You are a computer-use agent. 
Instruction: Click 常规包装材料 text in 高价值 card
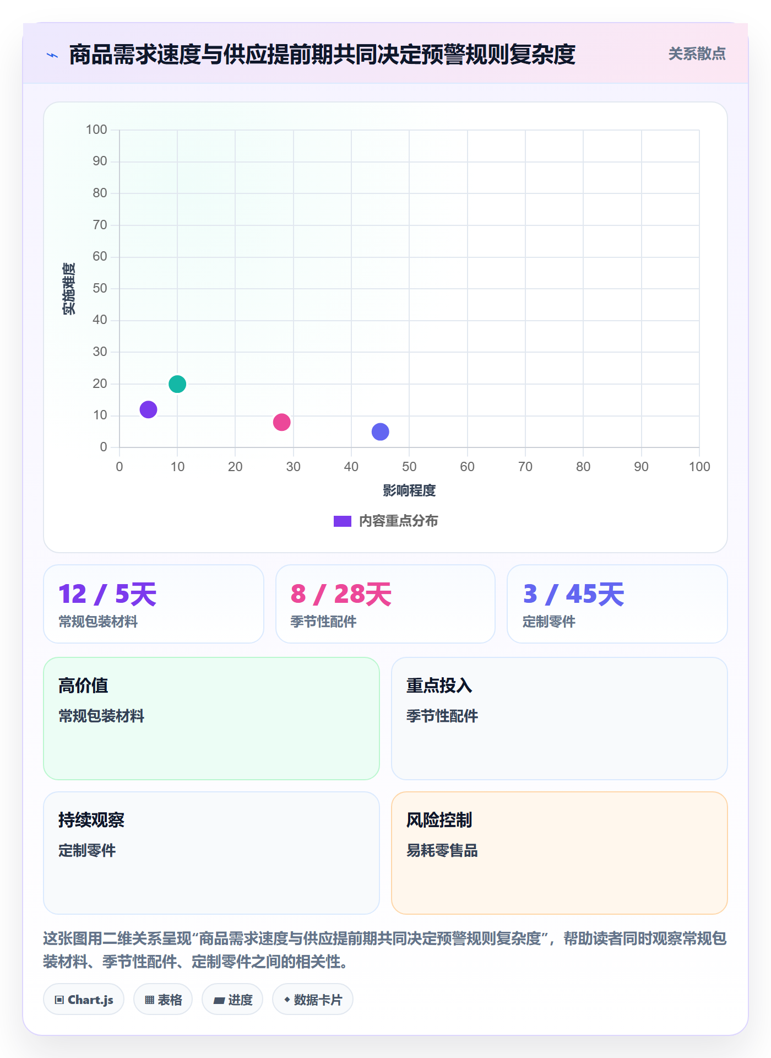click(101, 716)
